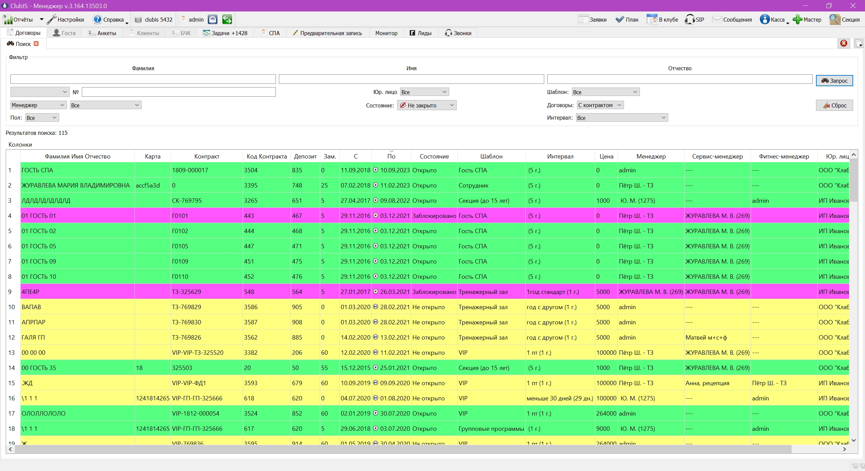Click the Фамилия input field
Viewport: 865px width, 471px height.
pos(143,79)
